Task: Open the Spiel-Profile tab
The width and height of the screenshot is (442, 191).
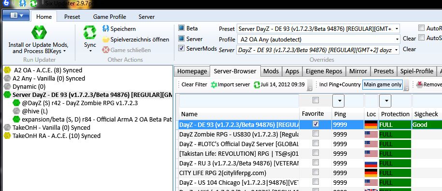Action: (416, 71)
